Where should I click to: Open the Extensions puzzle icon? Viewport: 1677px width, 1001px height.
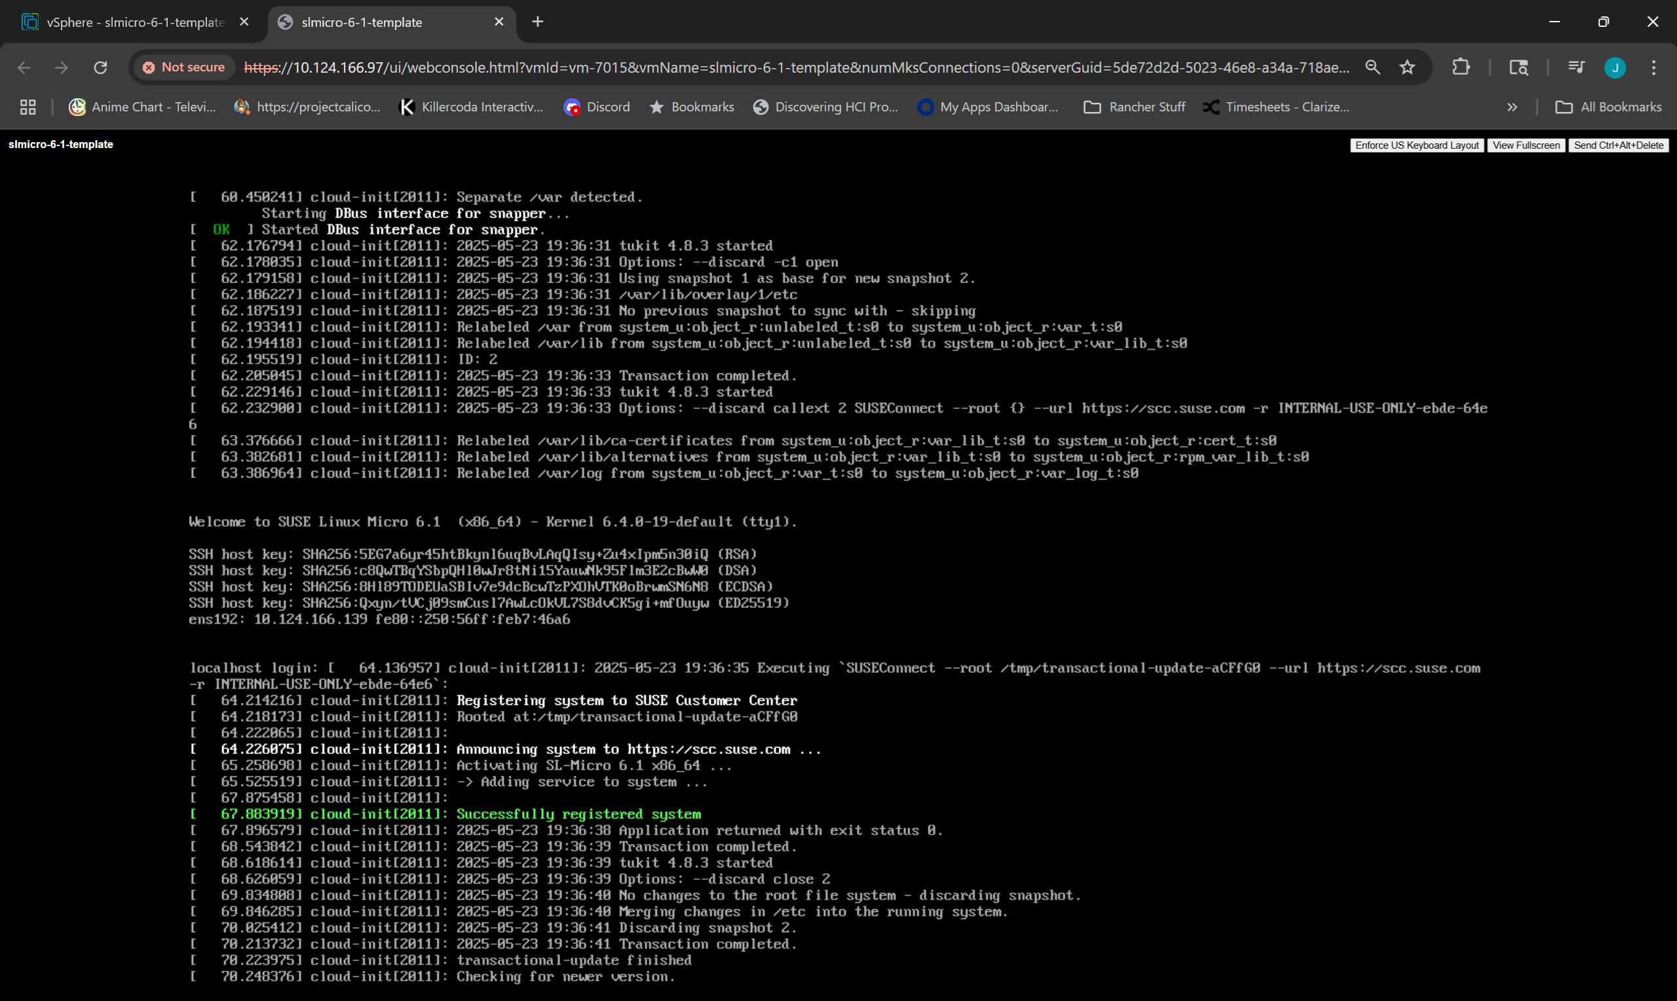(1461, 67)
